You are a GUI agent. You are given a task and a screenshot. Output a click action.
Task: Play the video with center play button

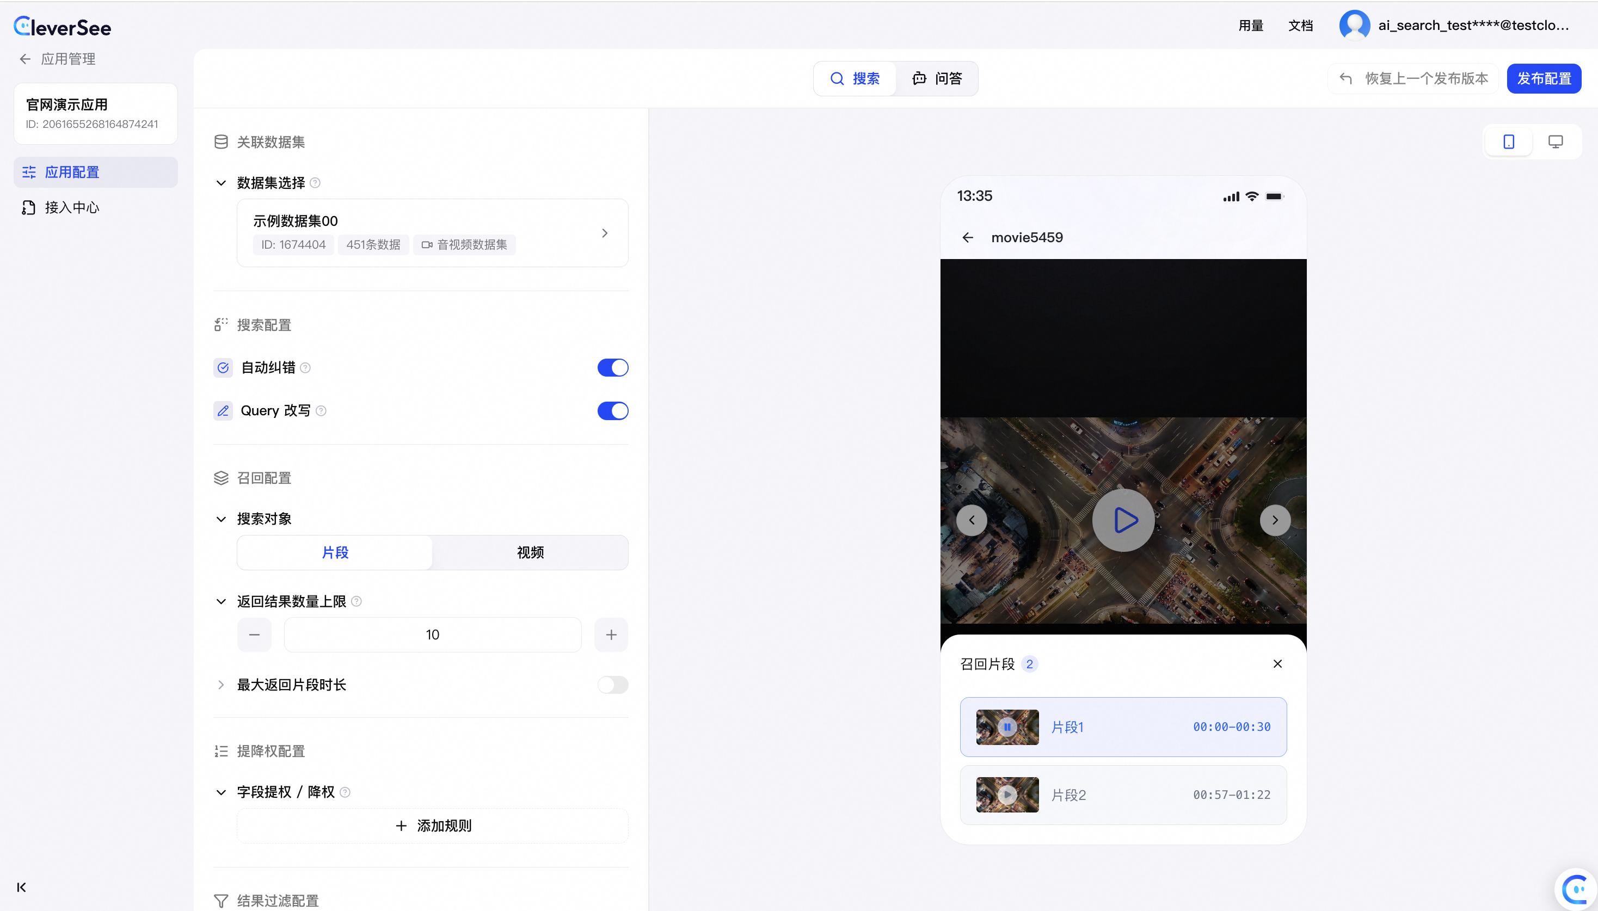(1124, 520)
